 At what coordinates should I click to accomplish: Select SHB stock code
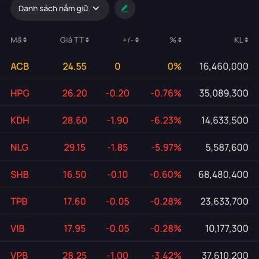(x=20, y=175)
